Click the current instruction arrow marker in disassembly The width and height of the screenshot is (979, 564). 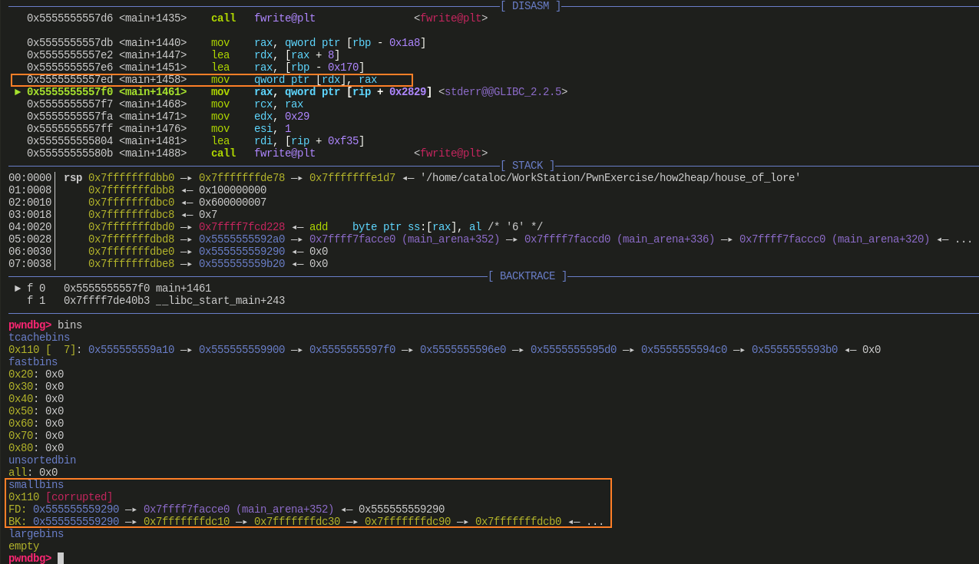click(18, 92)
